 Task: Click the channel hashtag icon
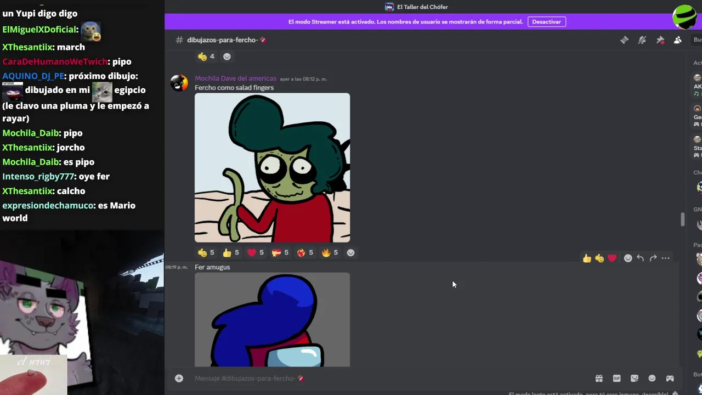point(179,40)
